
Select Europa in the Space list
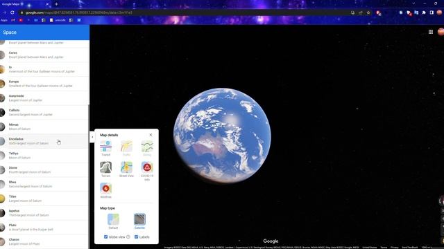(x=44, y=84)
